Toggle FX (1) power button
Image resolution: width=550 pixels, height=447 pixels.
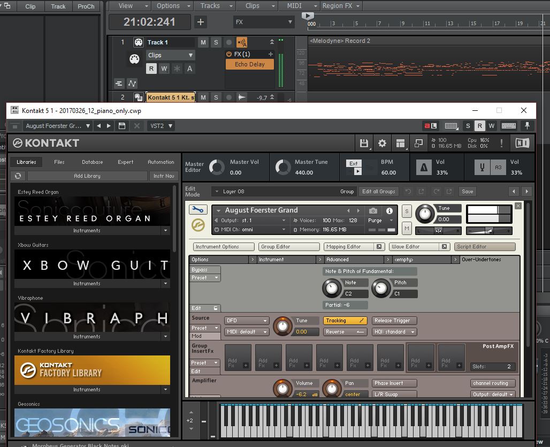(228, 54)
